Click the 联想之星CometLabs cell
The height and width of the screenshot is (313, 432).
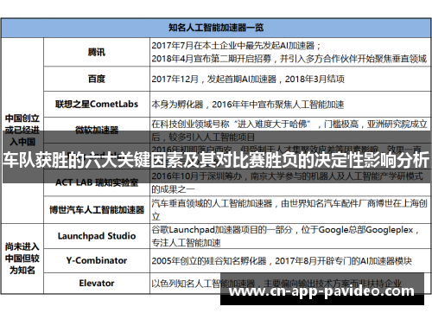point(97,105)
